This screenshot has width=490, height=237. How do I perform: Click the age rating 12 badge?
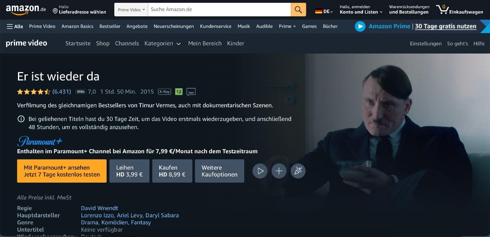tap(178, 92)
